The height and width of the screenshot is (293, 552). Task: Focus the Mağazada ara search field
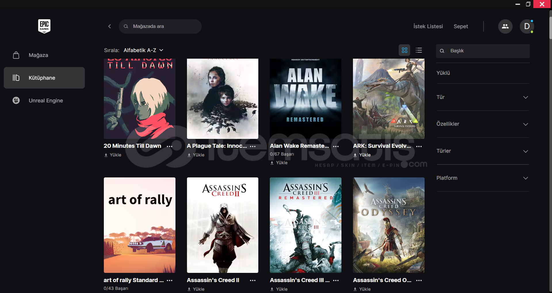coord(160,26)
